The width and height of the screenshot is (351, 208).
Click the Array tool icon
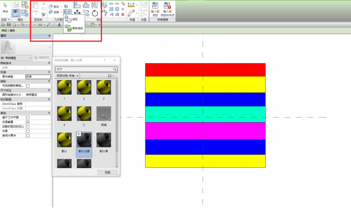pos(111,9)
